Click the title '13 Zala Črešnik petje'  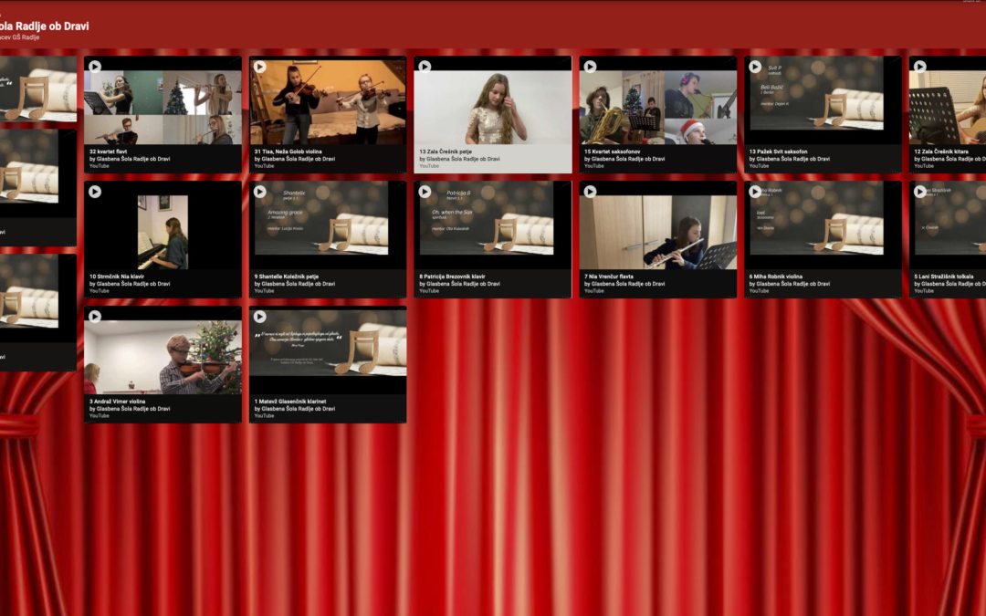pos(446,151)
